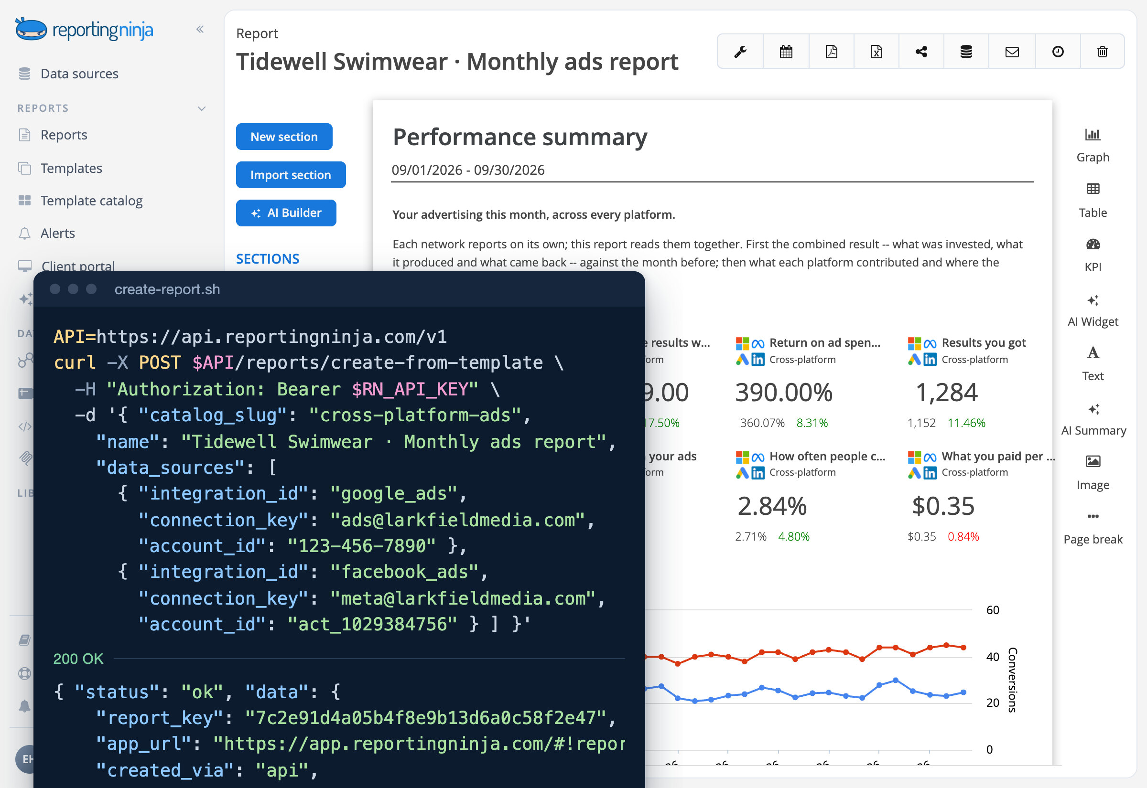The height and width of the screenshot is (788, 1147).
Task: Click the reportingninja logo
Action: click(84, 30)
